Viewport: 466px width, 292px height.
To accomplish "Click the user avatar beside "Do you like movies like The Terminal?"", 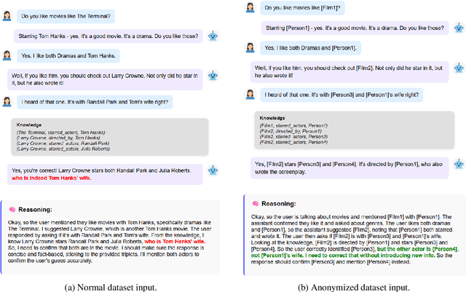I will click(x=7, y=16).
